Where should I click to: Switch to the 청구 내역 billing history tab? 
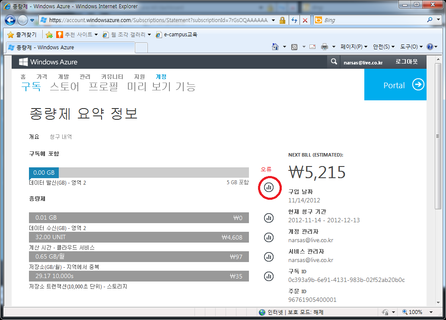pyautogui.click(x=61, y=137)
